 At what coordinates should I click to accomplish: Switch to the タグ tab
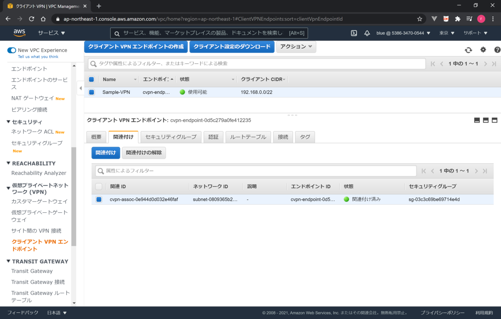click(x=305, y=137)
